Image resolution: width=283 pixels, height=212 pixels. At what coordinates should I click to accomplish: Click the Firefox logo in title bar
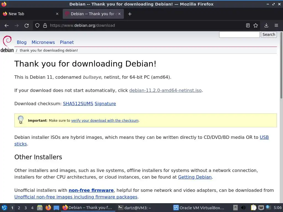click(x=4, y=4)
